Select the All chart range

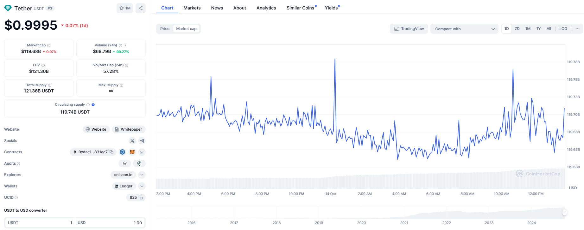tap(549, 29)
